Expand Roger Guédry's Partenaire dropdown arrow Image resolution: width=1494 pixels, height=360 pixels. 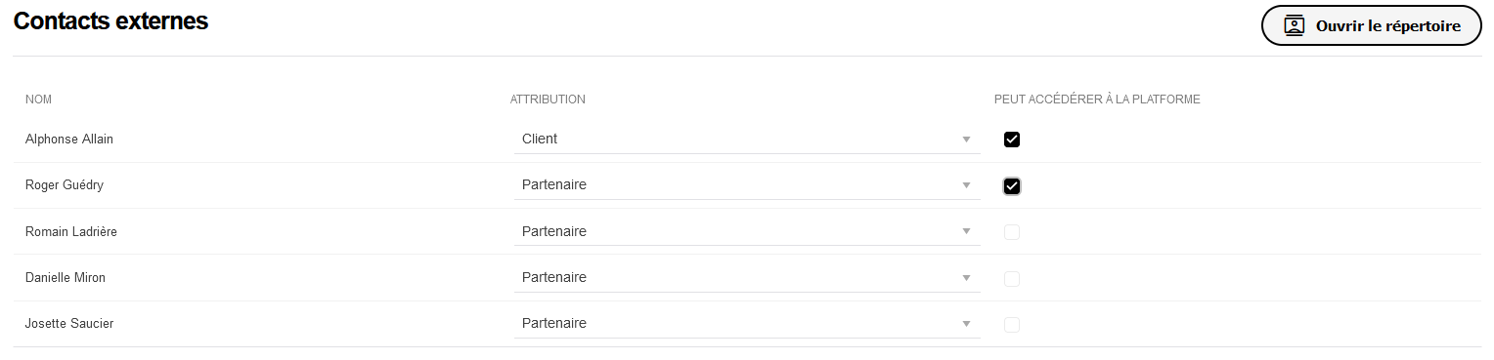click(x=966, y=185)
